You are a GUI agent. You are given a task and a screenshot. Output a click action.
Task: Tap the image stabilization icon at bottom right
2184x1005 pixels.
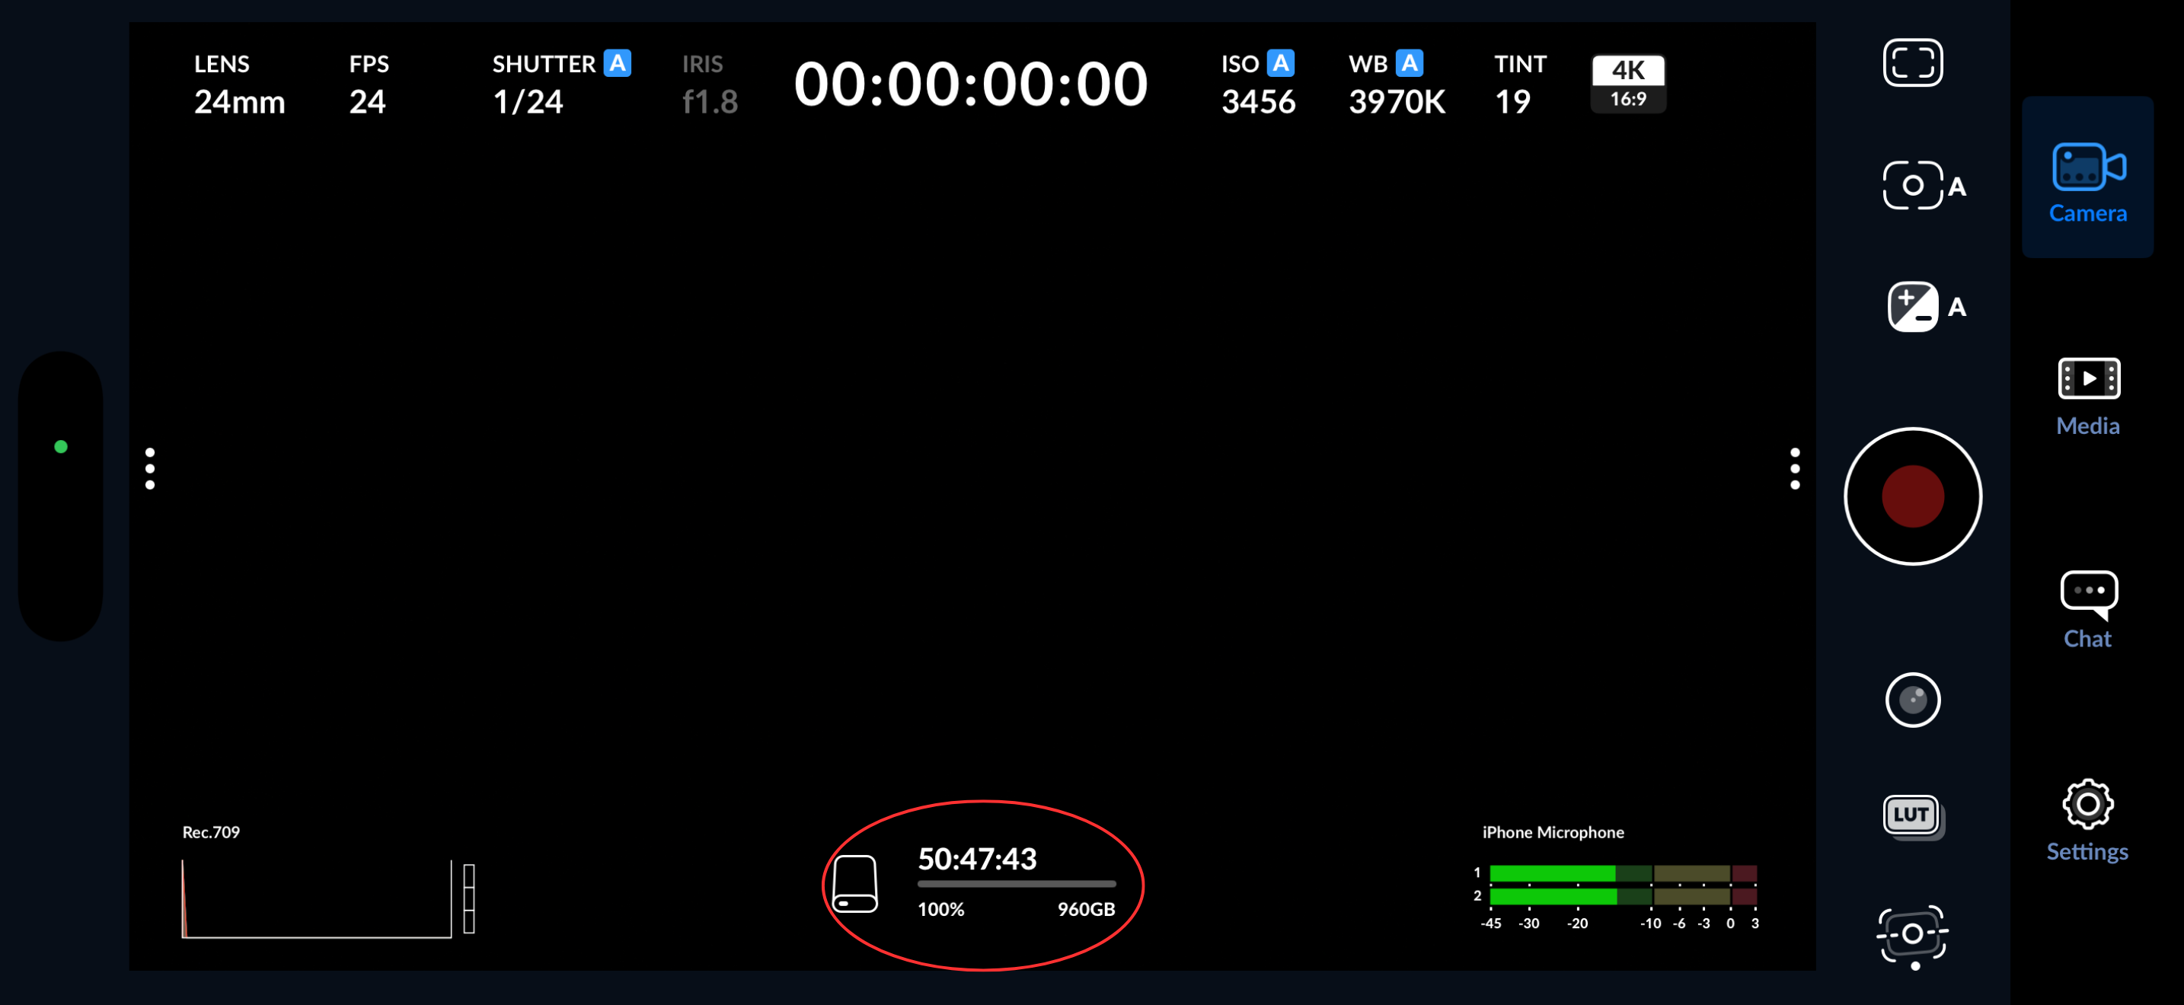[x=1912, y=934]
